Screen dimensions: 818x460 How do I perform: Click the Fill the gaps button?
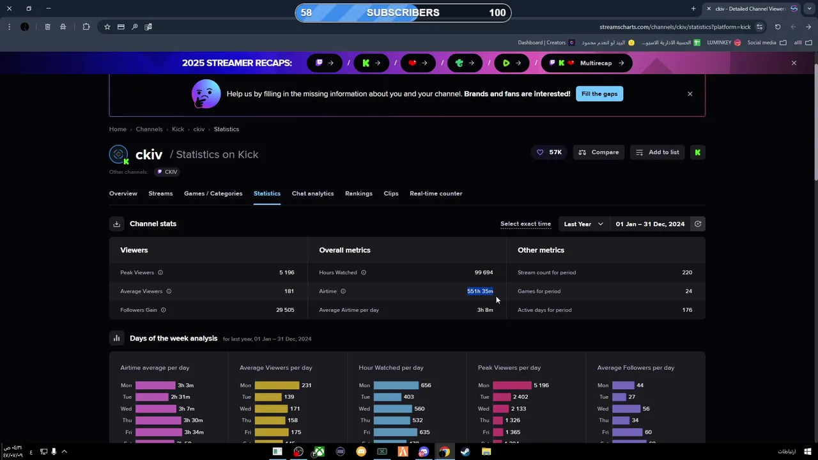point(599,94)
